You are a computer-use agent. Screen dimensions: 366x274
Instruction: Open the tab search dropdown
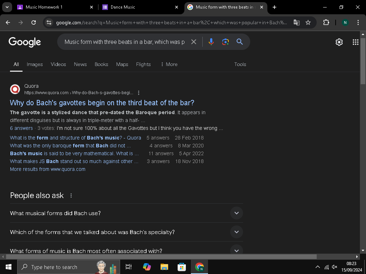[x=7, y=7]
